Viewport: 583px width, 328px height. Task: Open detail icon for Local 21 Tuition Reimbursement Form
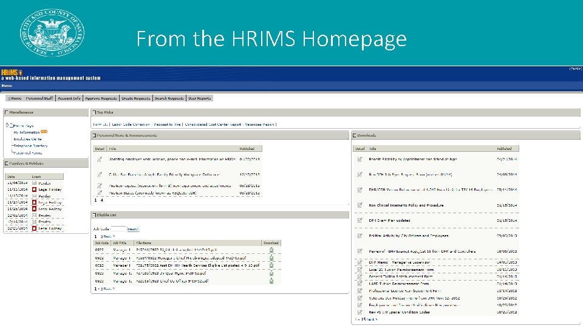pos(360,270)
